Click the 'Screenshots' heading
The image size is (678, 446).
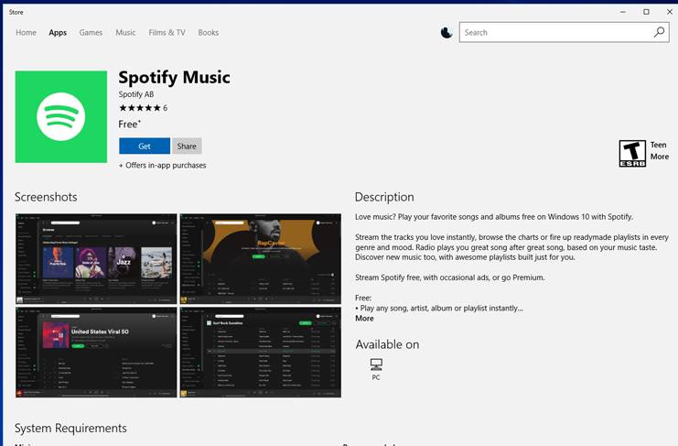coord(46,197)
